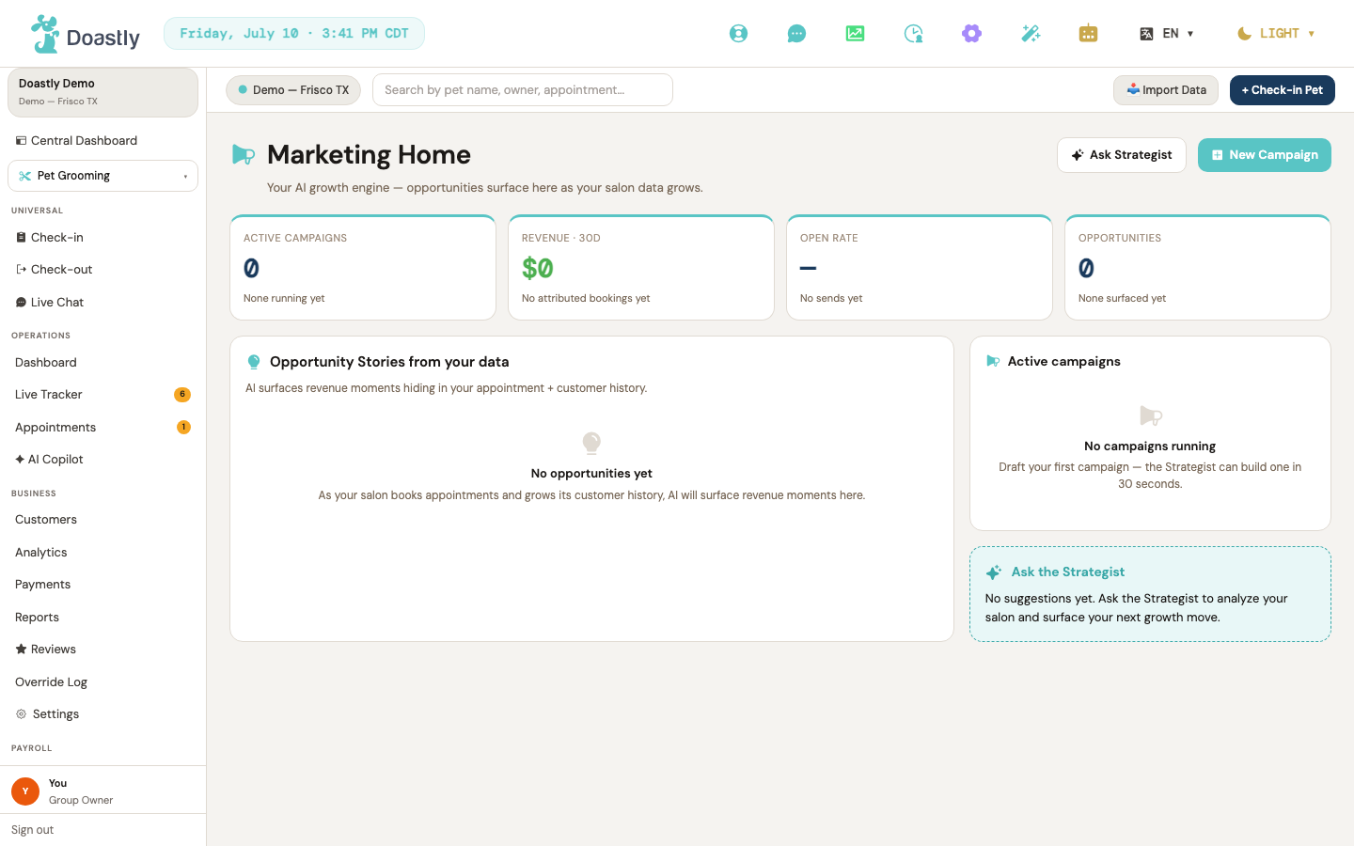
Task: Click the Active campaigns megaphone header icon
Action: [993, 361]
